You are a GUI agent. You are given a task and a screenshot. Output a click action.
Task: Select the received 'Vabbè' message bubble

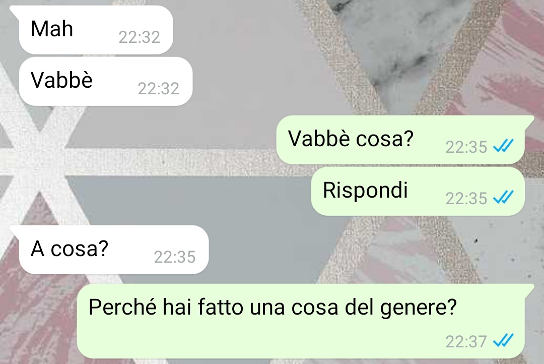coord(105,81)
